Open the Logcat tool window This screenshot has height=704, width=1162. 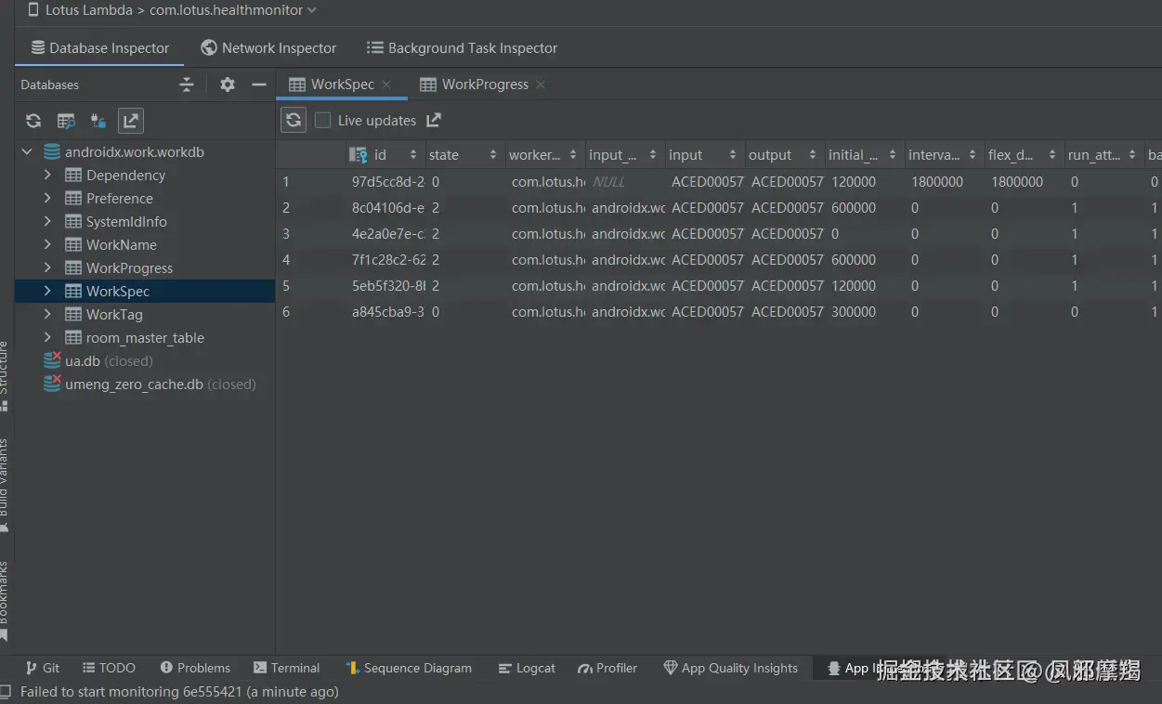pyautogui.click(x=527, y=668)
